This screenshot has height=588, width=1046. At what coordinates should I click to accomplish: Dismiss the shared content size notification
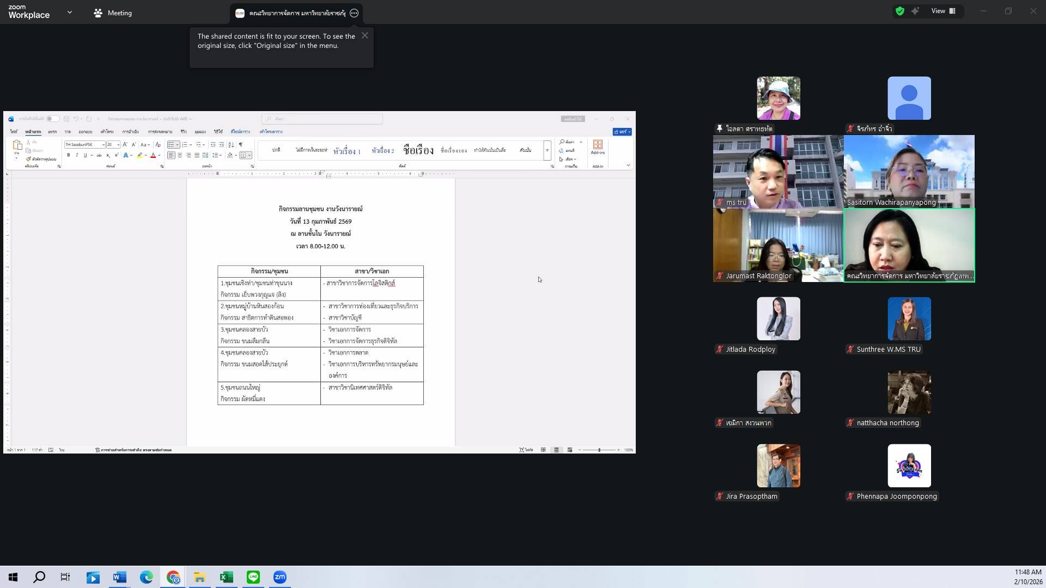point(364,35)
